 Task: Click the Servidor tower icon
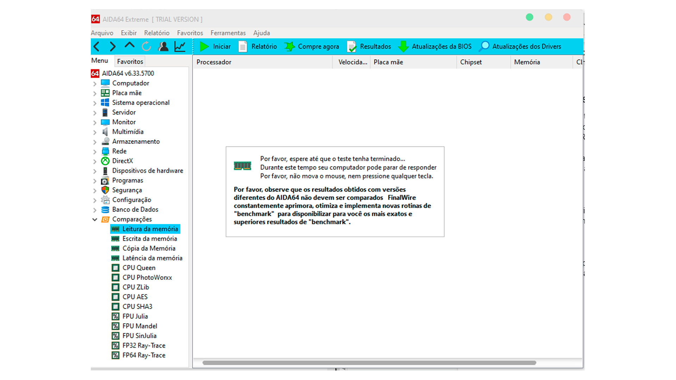point(105,112)
